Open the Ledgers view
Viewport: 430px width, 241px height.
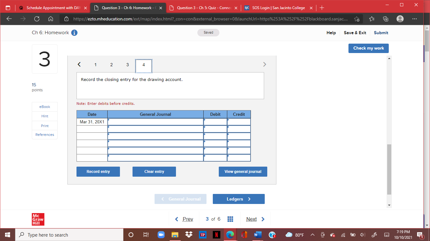239,199
